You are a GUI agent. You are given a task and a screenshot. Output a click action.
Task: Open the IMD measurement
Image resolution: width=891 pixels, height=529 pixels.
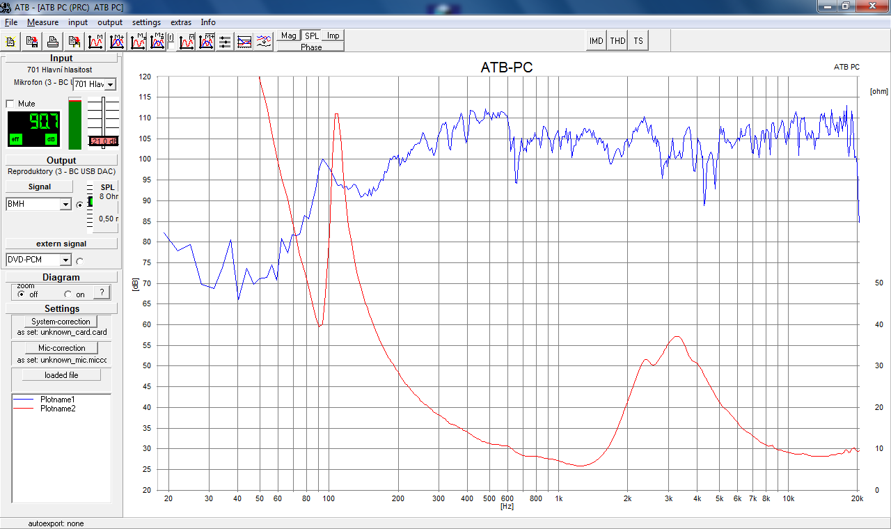click(x=597, y=41)
